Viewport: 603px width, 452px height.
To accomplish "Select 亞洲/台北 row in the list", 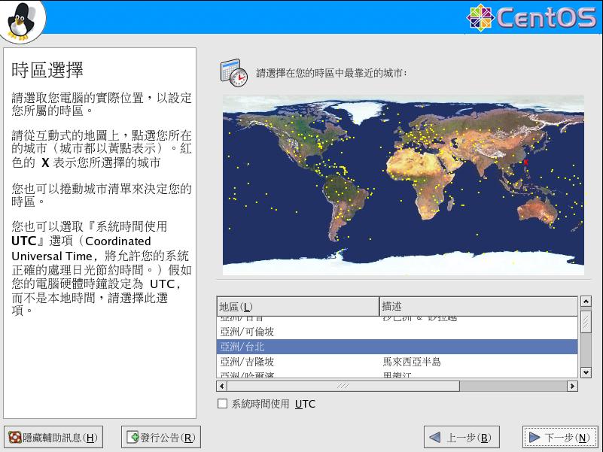I will 397,347.
